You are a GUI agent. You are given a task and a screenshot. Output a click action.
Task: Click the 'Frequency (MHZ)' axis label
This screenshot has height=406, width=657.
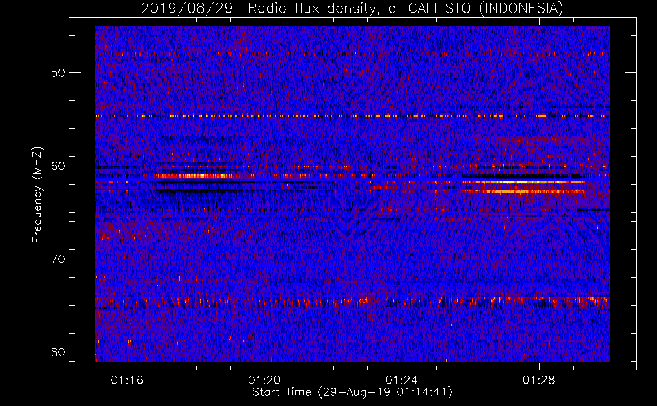tap(37, 195)
